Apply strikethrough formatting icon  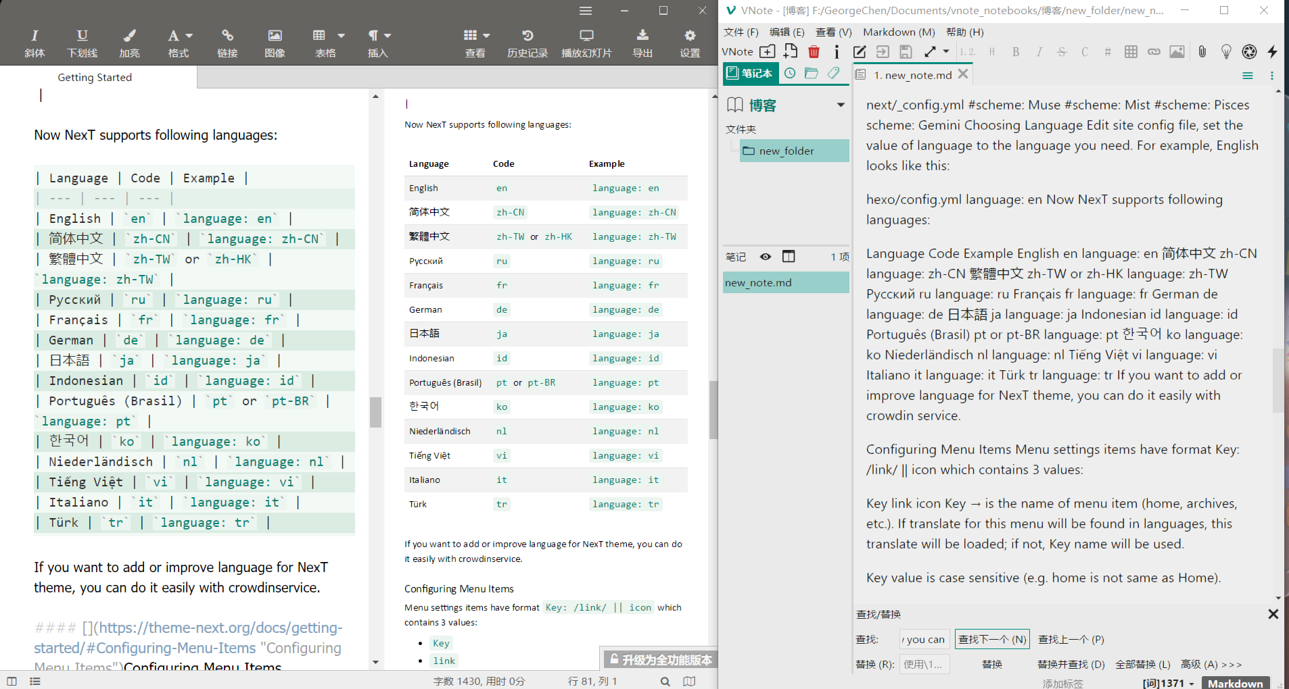point(1062,51)
